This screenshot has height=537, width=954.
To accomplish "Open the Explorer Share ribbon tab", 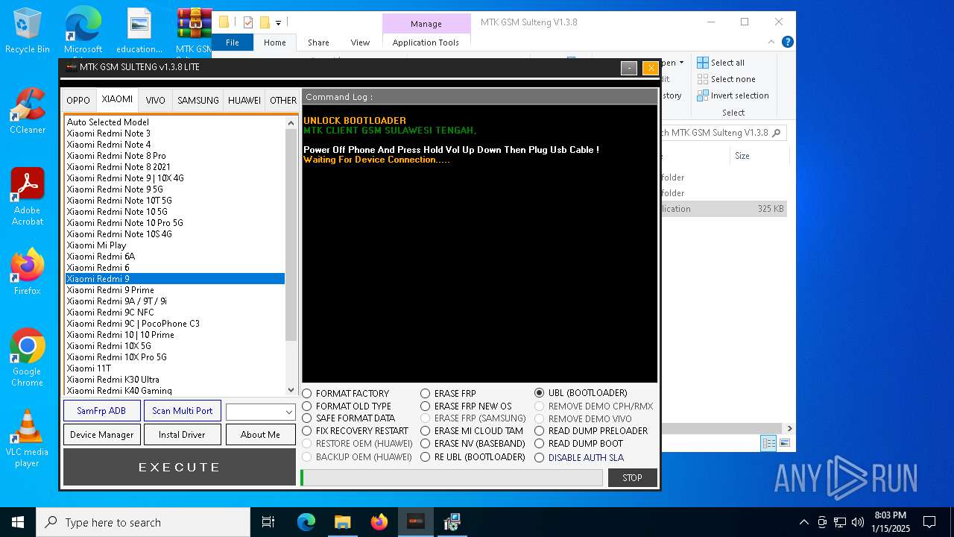I will [318, 43].
